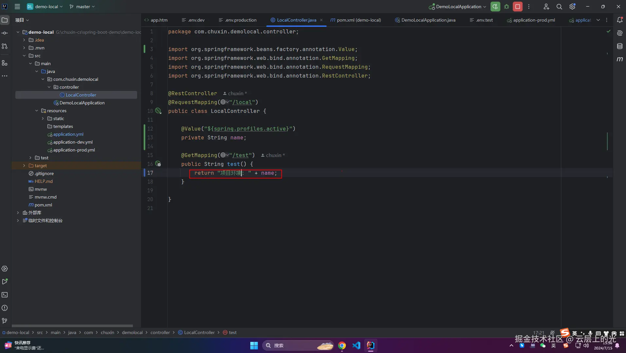Click the Windows taskbar search box
The image size is (626, 353).
coord(298,345)
